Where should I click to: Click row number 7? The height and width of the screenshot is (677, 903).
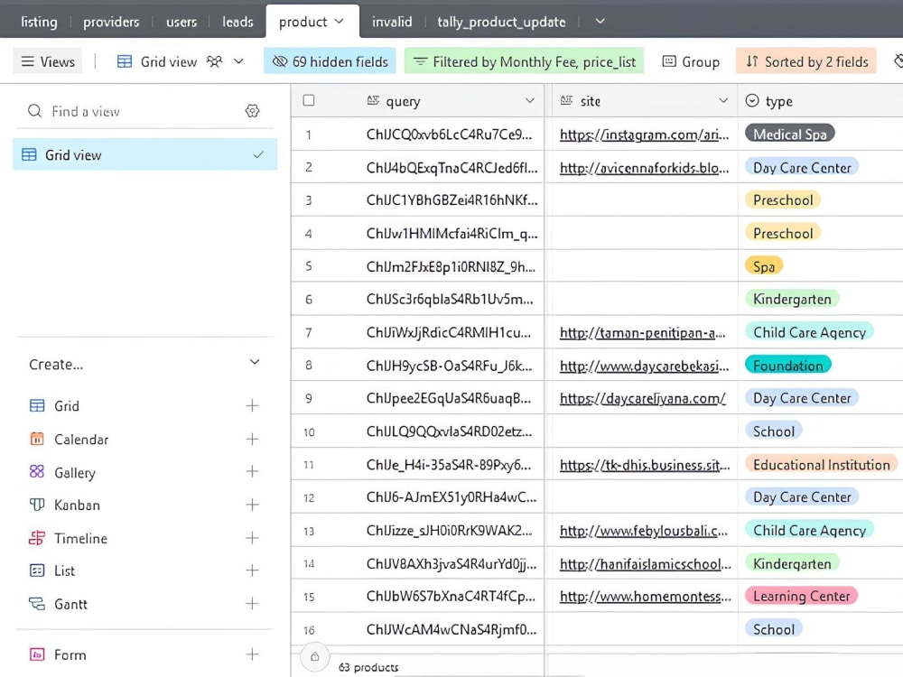click(x=309, y=333)
